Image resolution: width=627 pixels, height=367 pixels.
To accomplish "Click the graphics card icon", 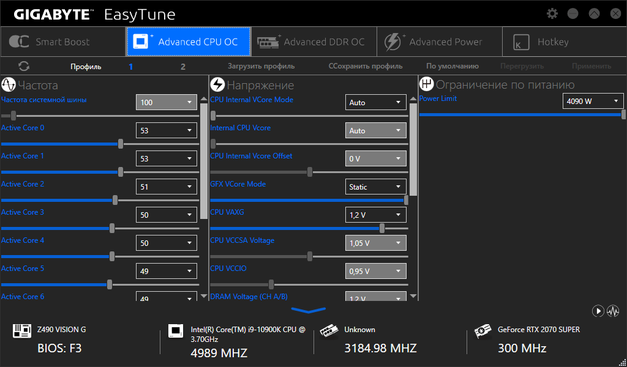I will point(482,332).
